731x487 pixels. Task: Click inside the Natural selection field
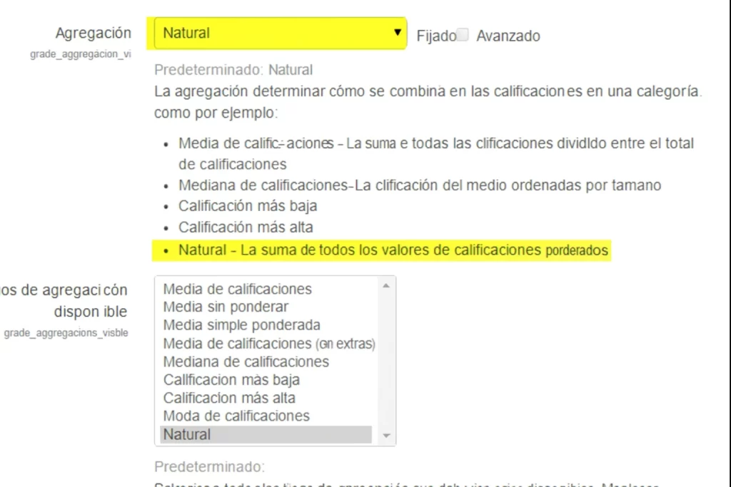[x=250, y=33]
